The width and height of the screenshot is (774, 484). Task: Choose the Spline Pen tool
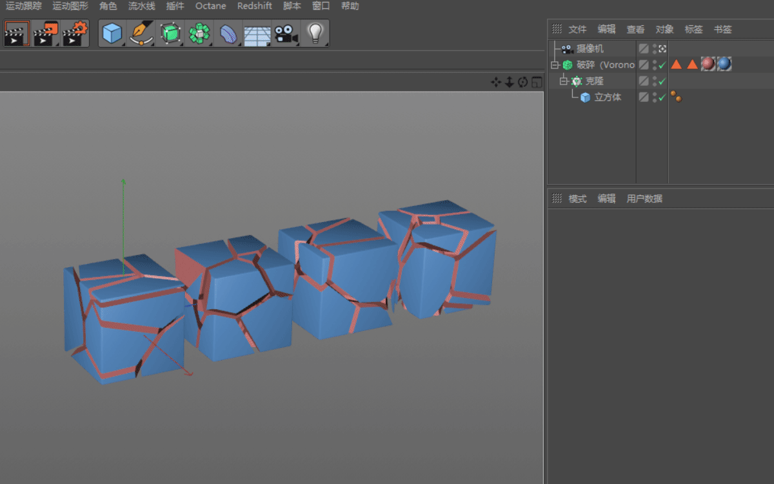point(141,33)
